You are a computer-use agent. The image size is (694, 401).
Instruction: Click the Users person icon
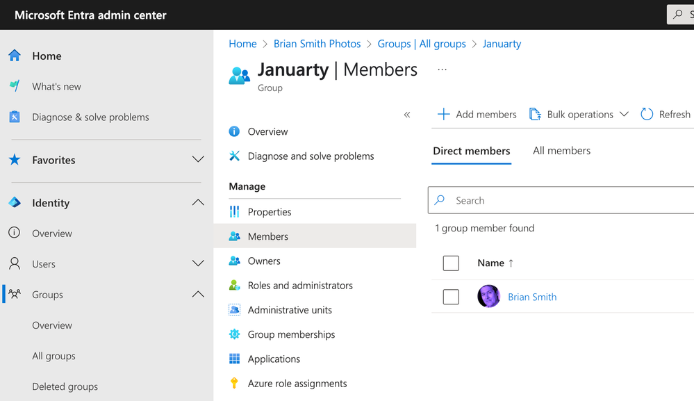[15, 263]
